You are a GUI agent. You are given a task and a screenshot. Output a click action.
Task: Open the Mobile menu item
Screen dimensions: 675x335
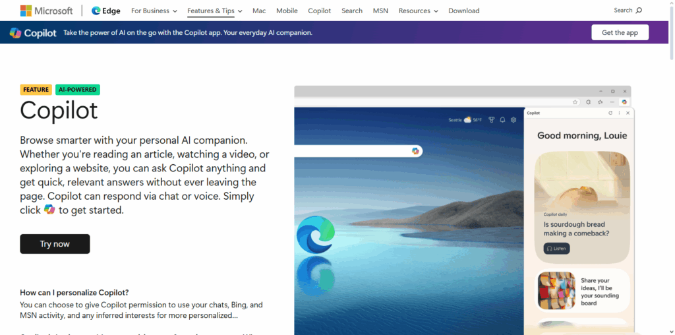[x=287, y=11]
